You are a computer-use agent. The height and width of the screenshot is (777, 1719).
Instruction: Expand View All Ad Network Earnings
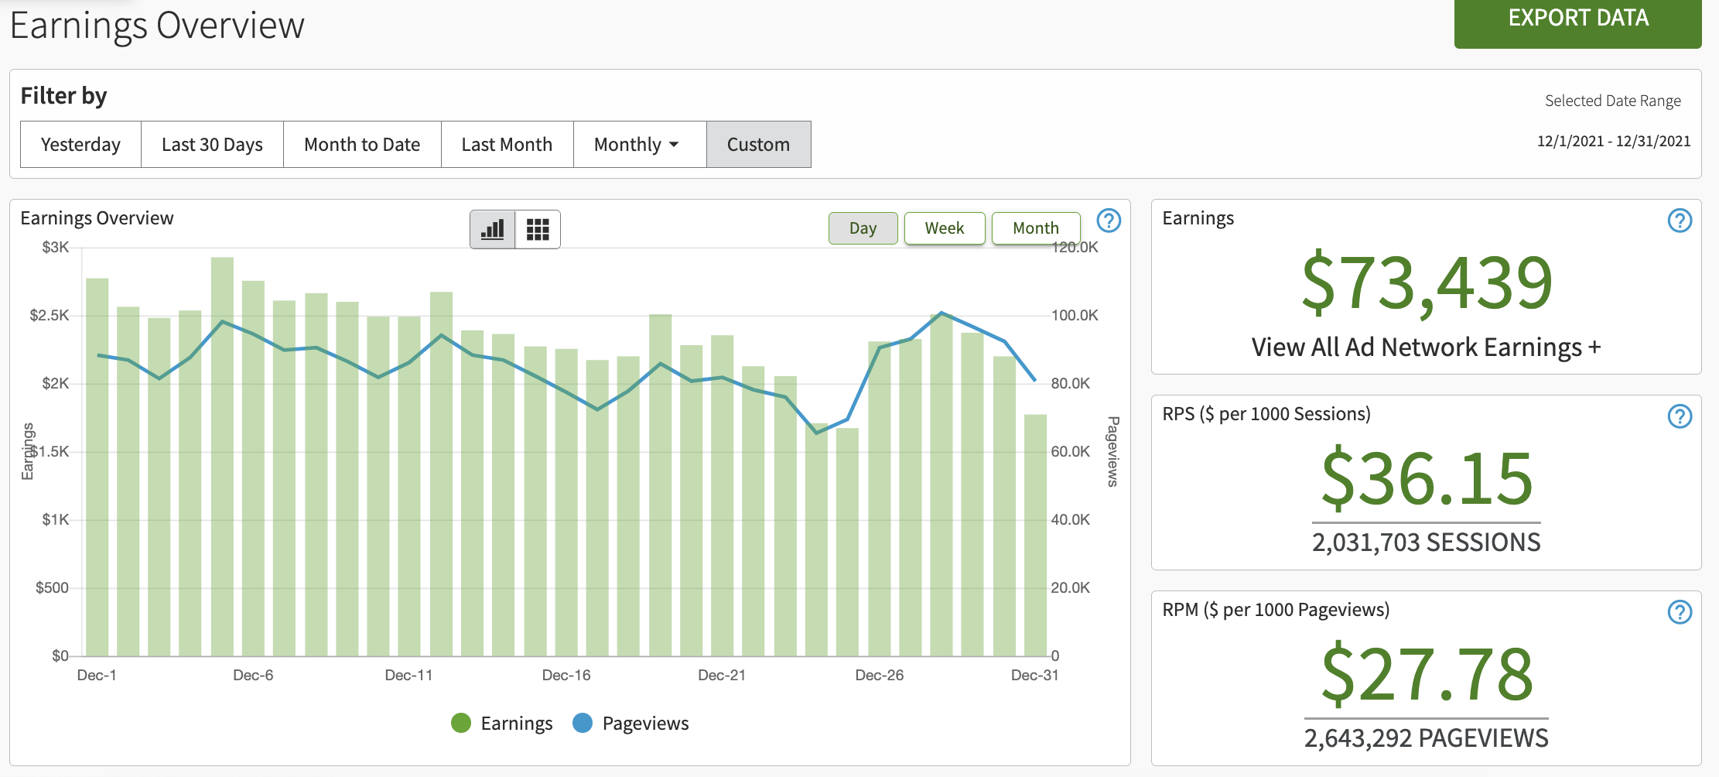tap(1426, 347)
